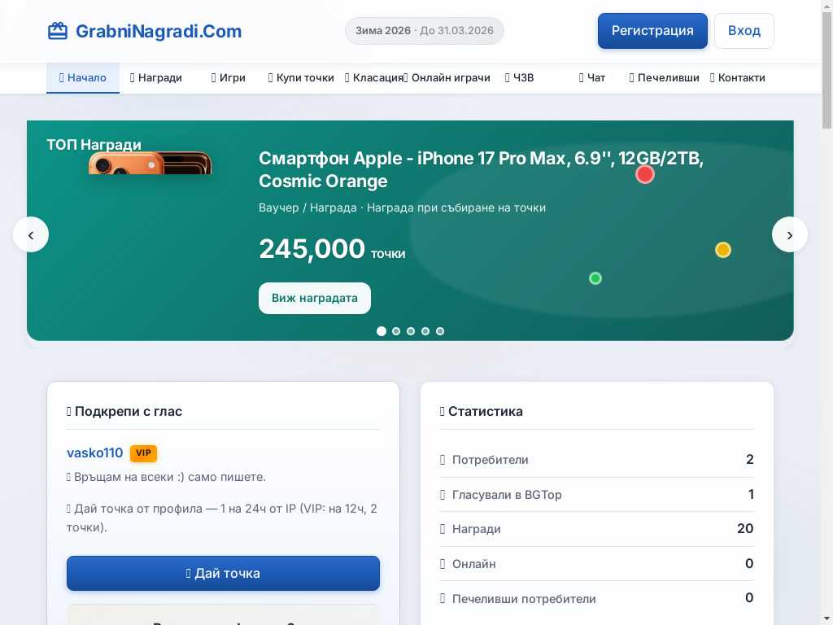The image size is (833, 625).
Task: Click the yellow floating dot in banner
Action: coord(722,250)
